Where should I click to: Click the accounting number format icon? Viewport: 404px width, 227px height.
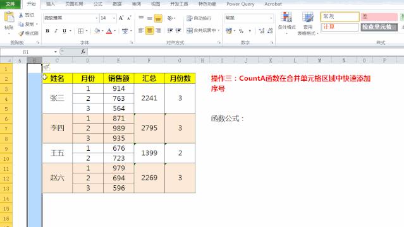click(x=228, y=31)
